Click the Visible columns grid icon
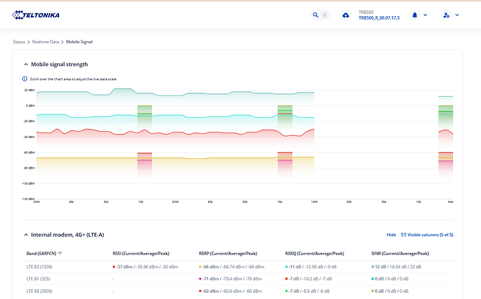Screen dimensions: 481x299 pyautogui.click(x=402, y=235)
